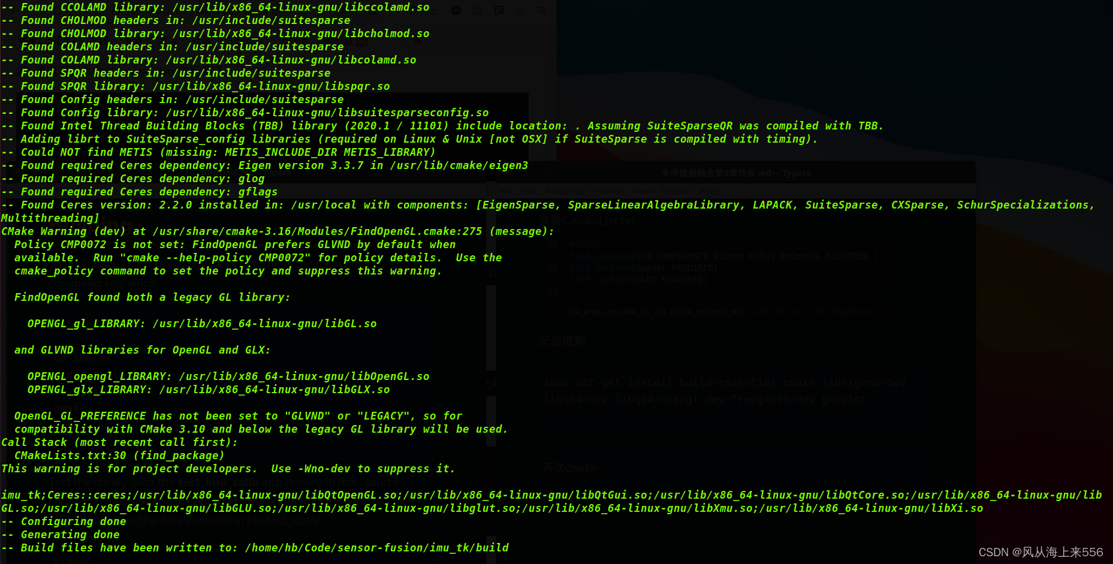Click the 'and GLVND libraries for OpenGL' line

143,350
